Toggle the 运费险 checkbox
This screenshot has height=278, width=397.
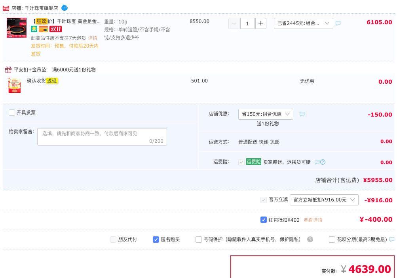(241, 162)
